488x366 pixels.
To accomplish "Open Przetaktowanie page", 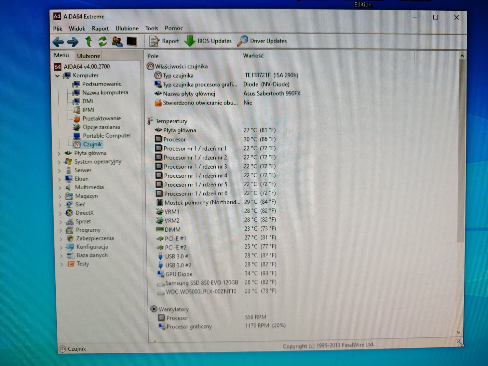I will (x=97, y=118).
